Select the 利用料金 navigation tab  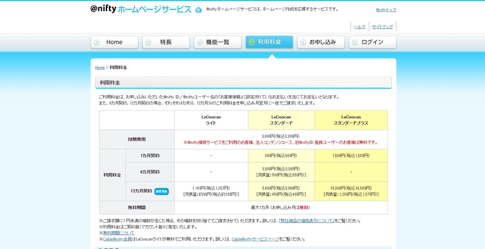tap(269, 42)
